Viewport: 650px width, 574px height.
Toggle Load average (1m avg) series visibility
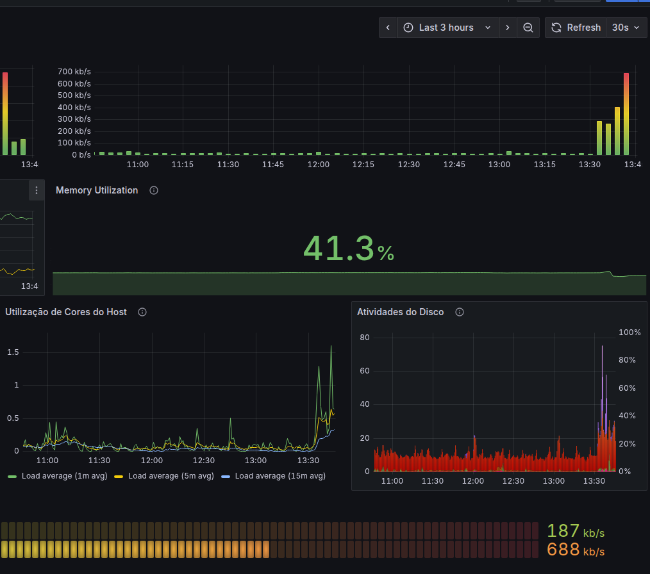[58, 476]
